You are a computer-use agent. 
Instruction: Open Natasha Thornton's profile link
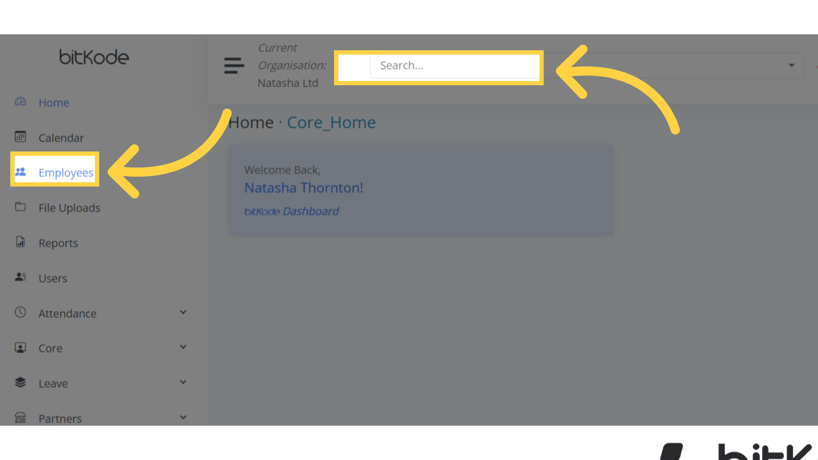click(x=304, y=187)
